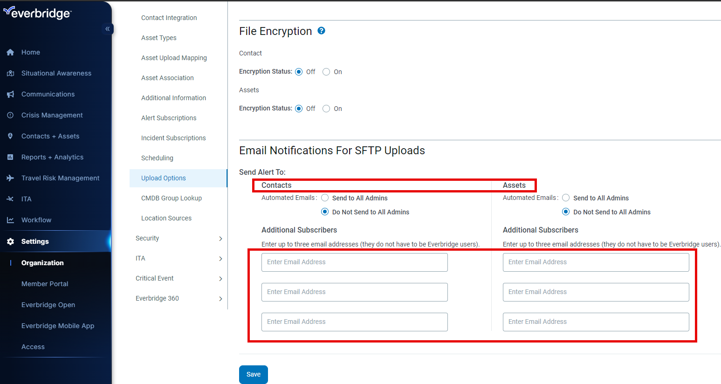Click first Contacts email address field
Viewport: 721px width, 384px height.
354,262
